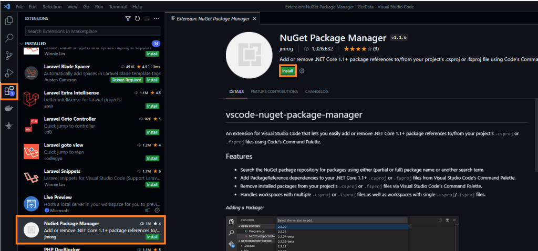The width and height of the screenshot is (538, 251).
Task: Click the NuGet Package Manager large logo
Action: tap(248, 56)
